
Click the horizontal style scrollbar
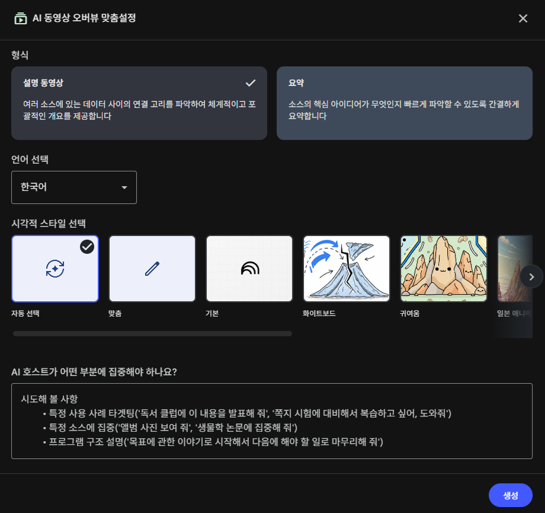[152, 334]
